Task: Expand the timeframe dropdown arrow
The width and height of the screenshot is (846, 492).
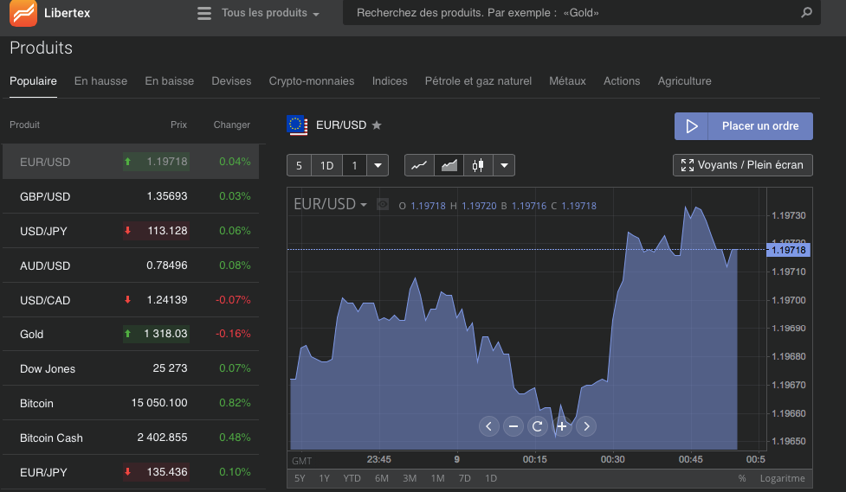Action: click(378, 165)
